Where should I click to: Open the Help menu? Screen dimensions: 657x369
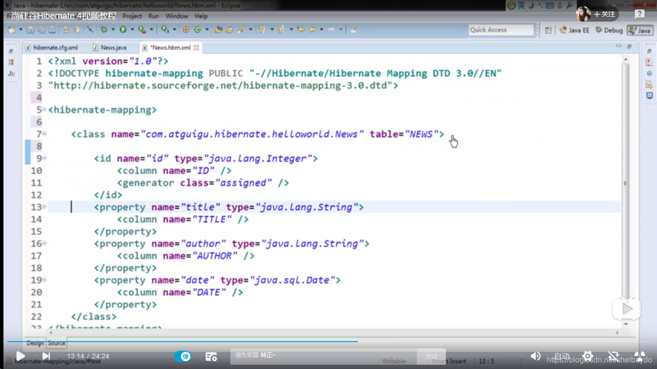pos(201,16)
